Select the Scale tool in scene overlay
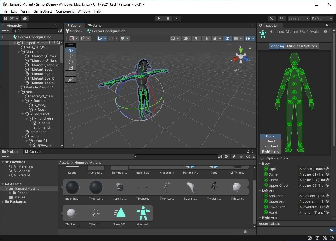 [x=71, y=68]
